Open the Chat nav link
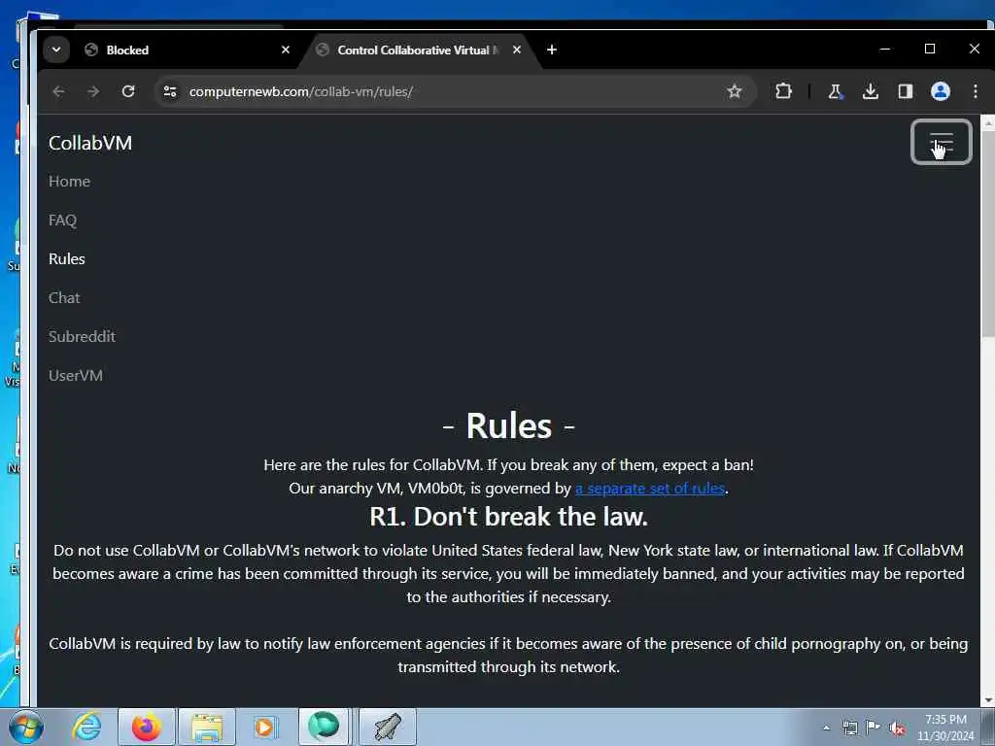995x746 pixels. pos(64,297)
